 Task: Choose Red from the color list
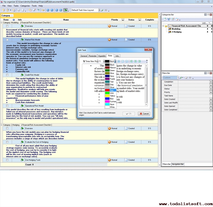tap(112, 90)
